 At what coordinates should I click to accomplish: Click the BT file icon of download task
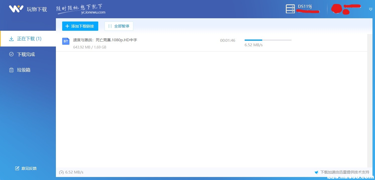point(66,41)
